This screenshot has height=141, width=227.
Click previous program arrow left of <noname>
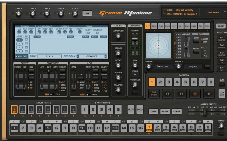coord(78,56)
